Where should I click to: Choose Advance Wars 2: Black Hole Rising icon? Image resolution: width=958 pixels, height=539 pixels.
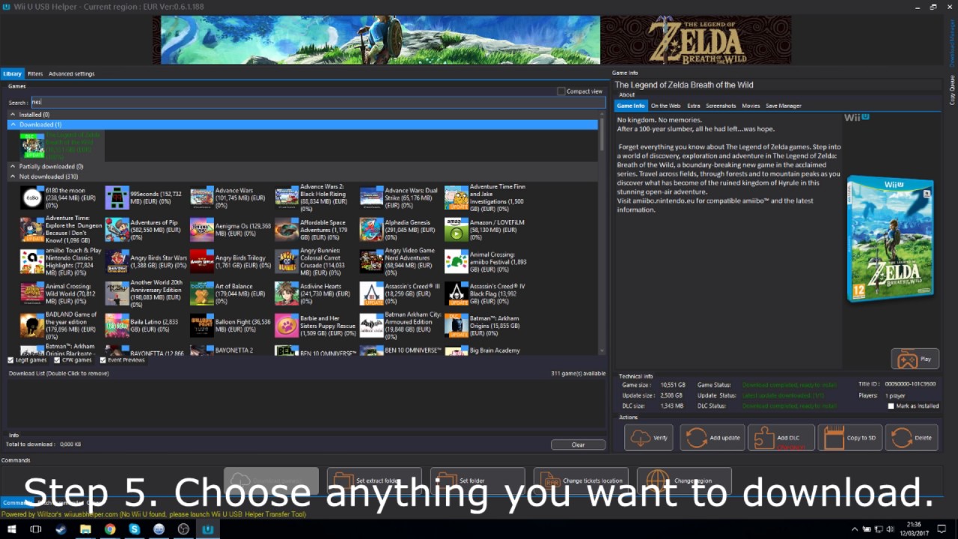tap(287, 197)
